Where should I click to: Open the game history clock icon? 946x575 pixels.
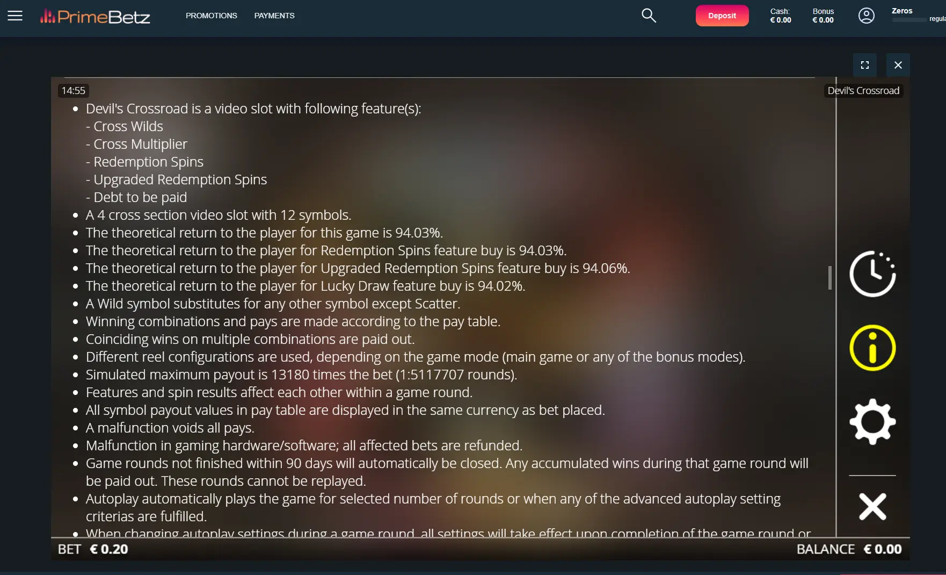coord(872,274)
